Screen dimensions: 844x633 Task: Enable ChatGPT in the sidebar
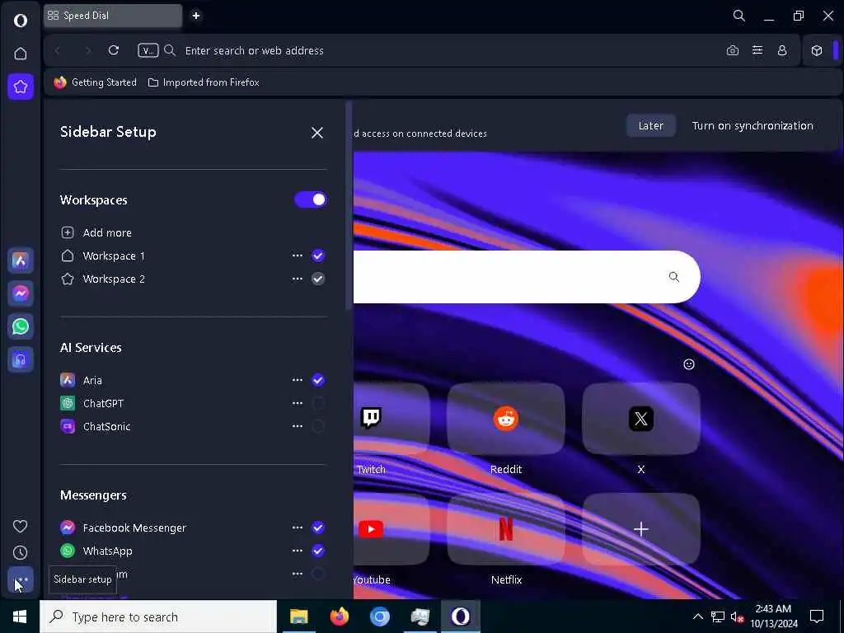318,403
